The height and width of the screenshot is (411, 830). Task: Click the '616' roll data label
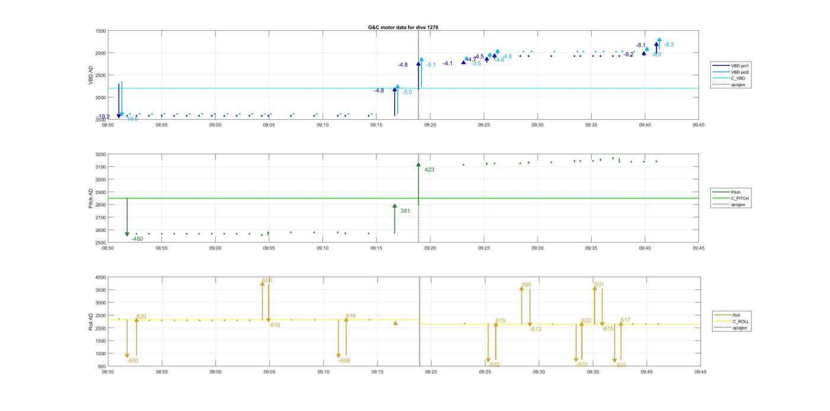(350, 316)
